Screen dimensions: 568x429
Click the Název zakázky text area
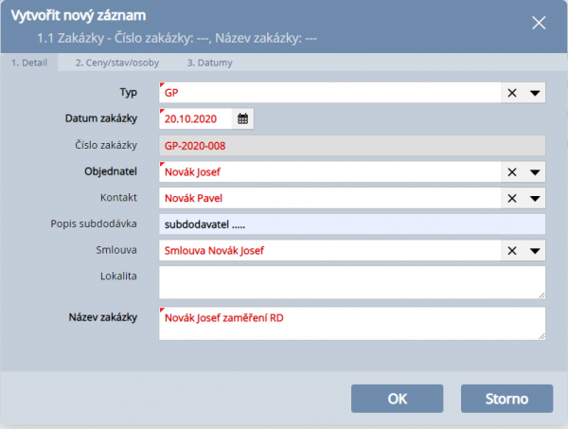352,323
